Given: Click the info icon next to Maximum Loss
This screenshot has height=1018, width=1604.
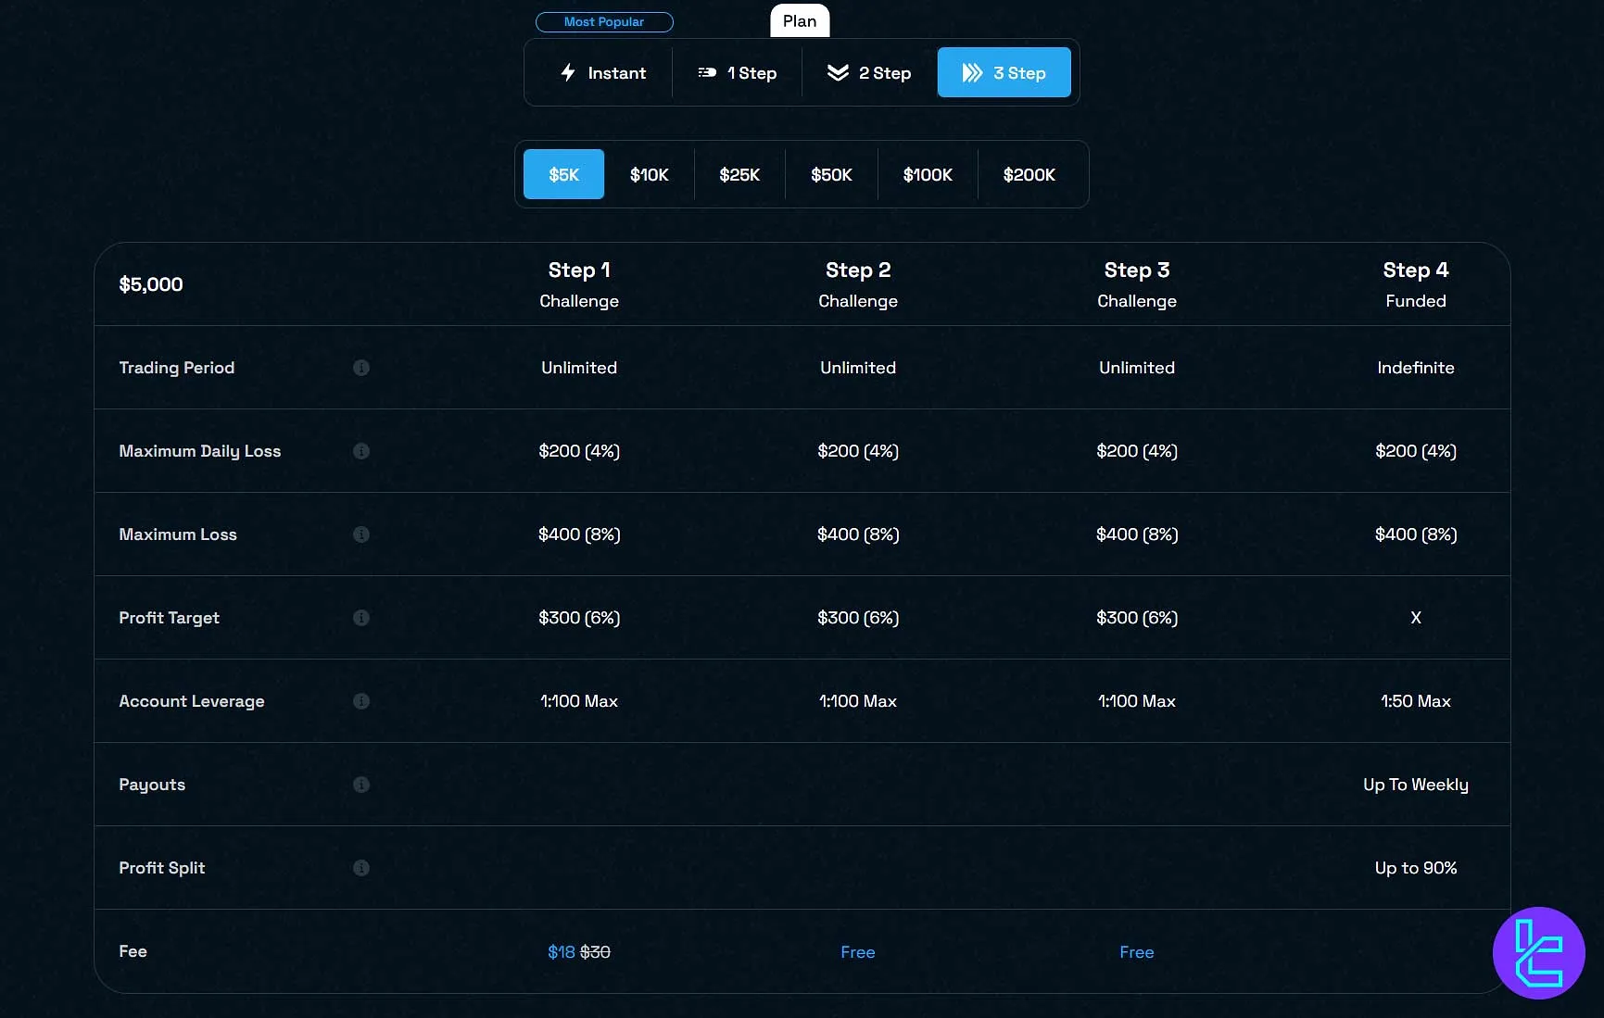Looking at the screenshot, I should coord(361,534).
